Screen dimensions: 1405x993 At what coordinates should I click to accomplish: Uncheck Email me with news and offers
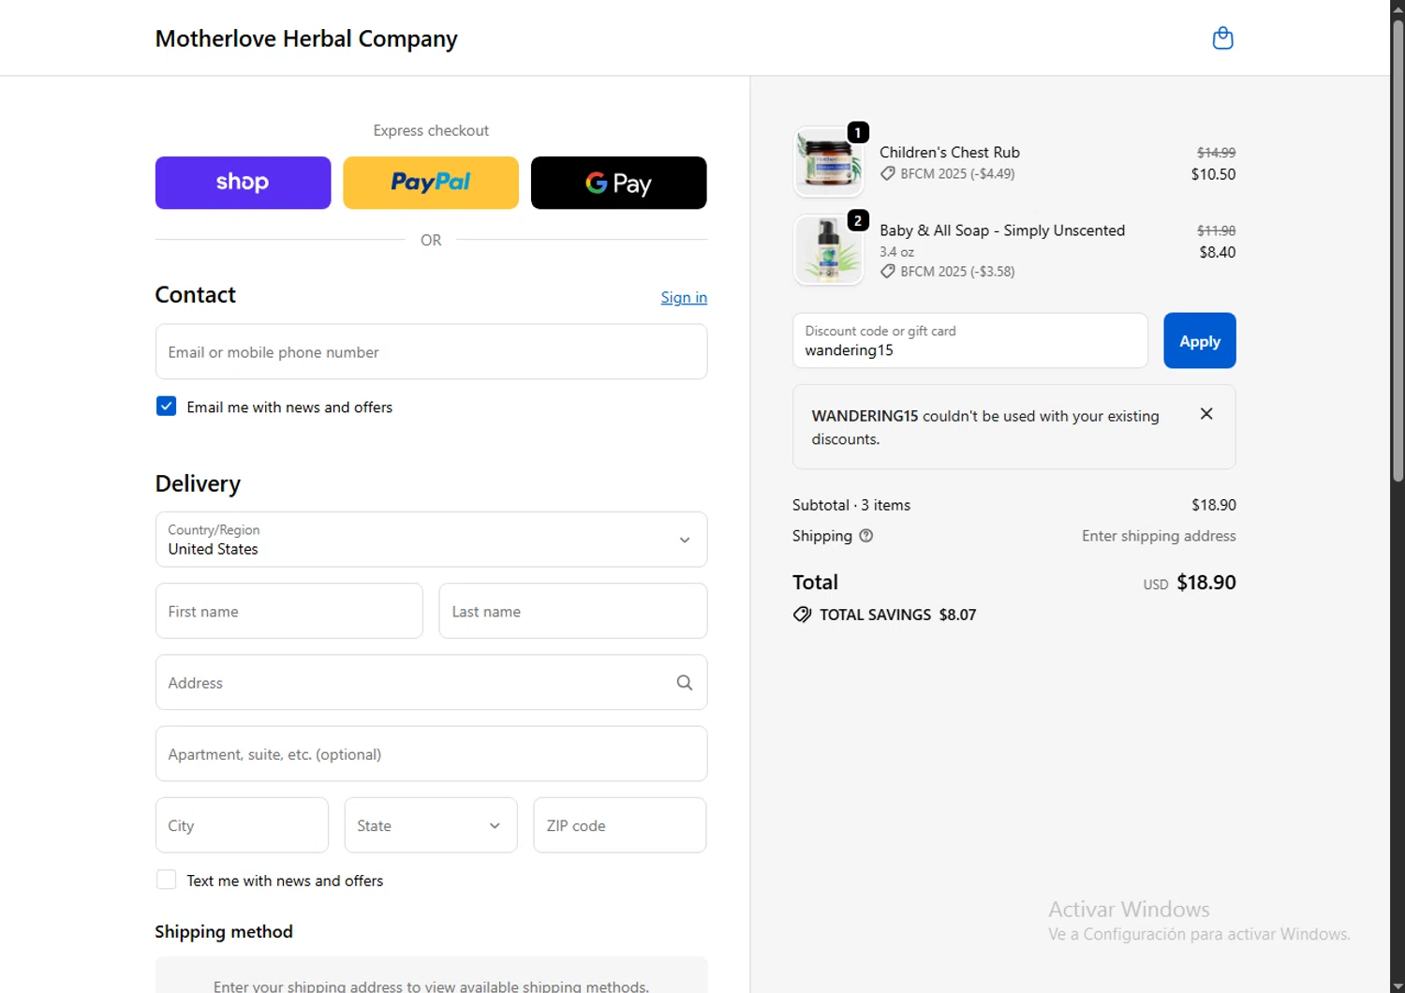coord(166,406)
